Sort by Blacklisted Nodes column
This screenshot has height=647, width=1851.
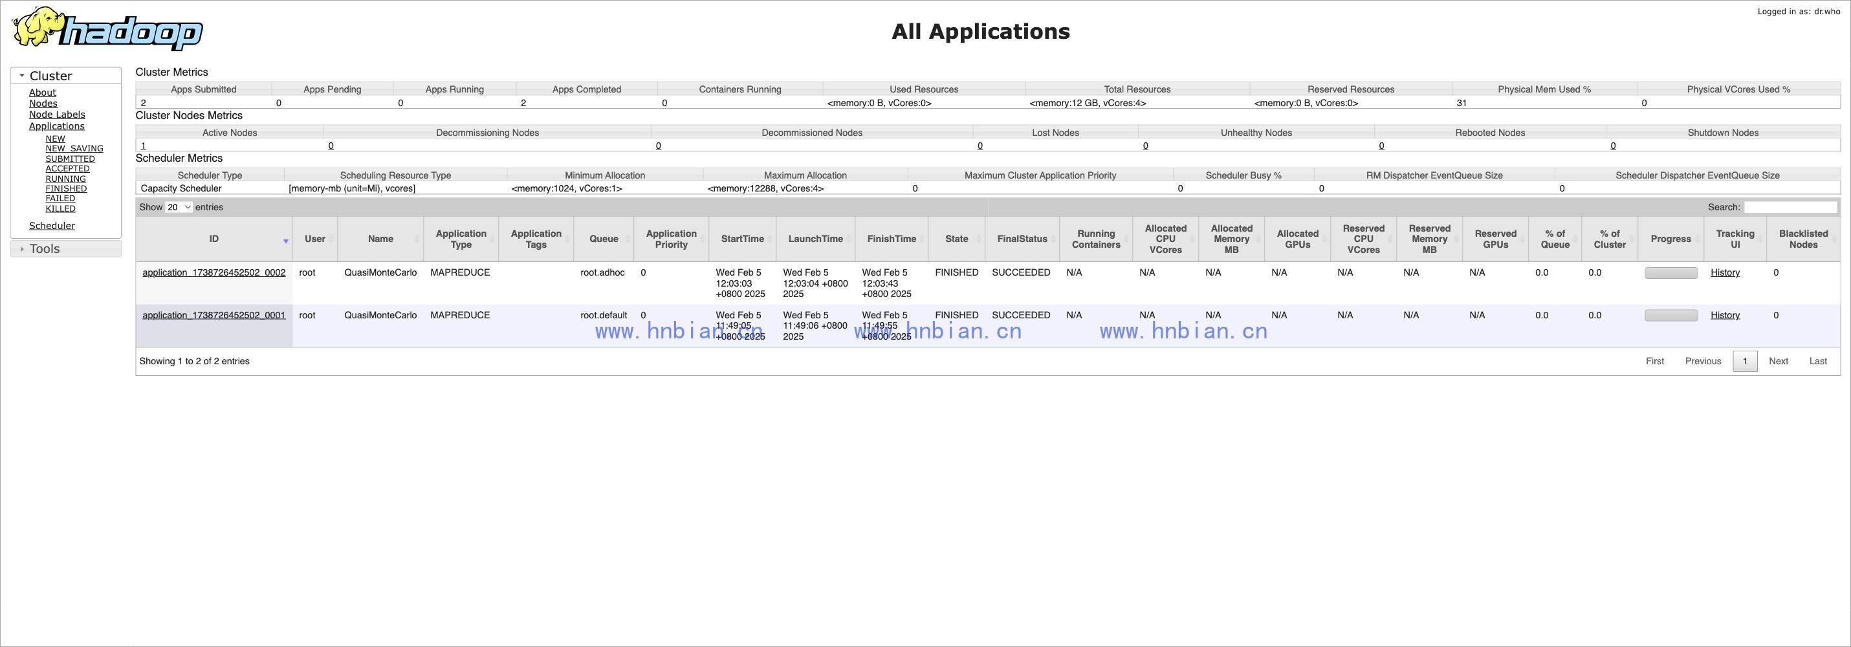coord(1803,239)
